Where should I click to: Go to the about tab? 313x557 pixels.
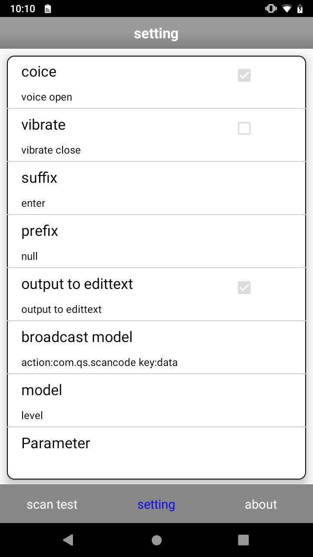(261, 504)
